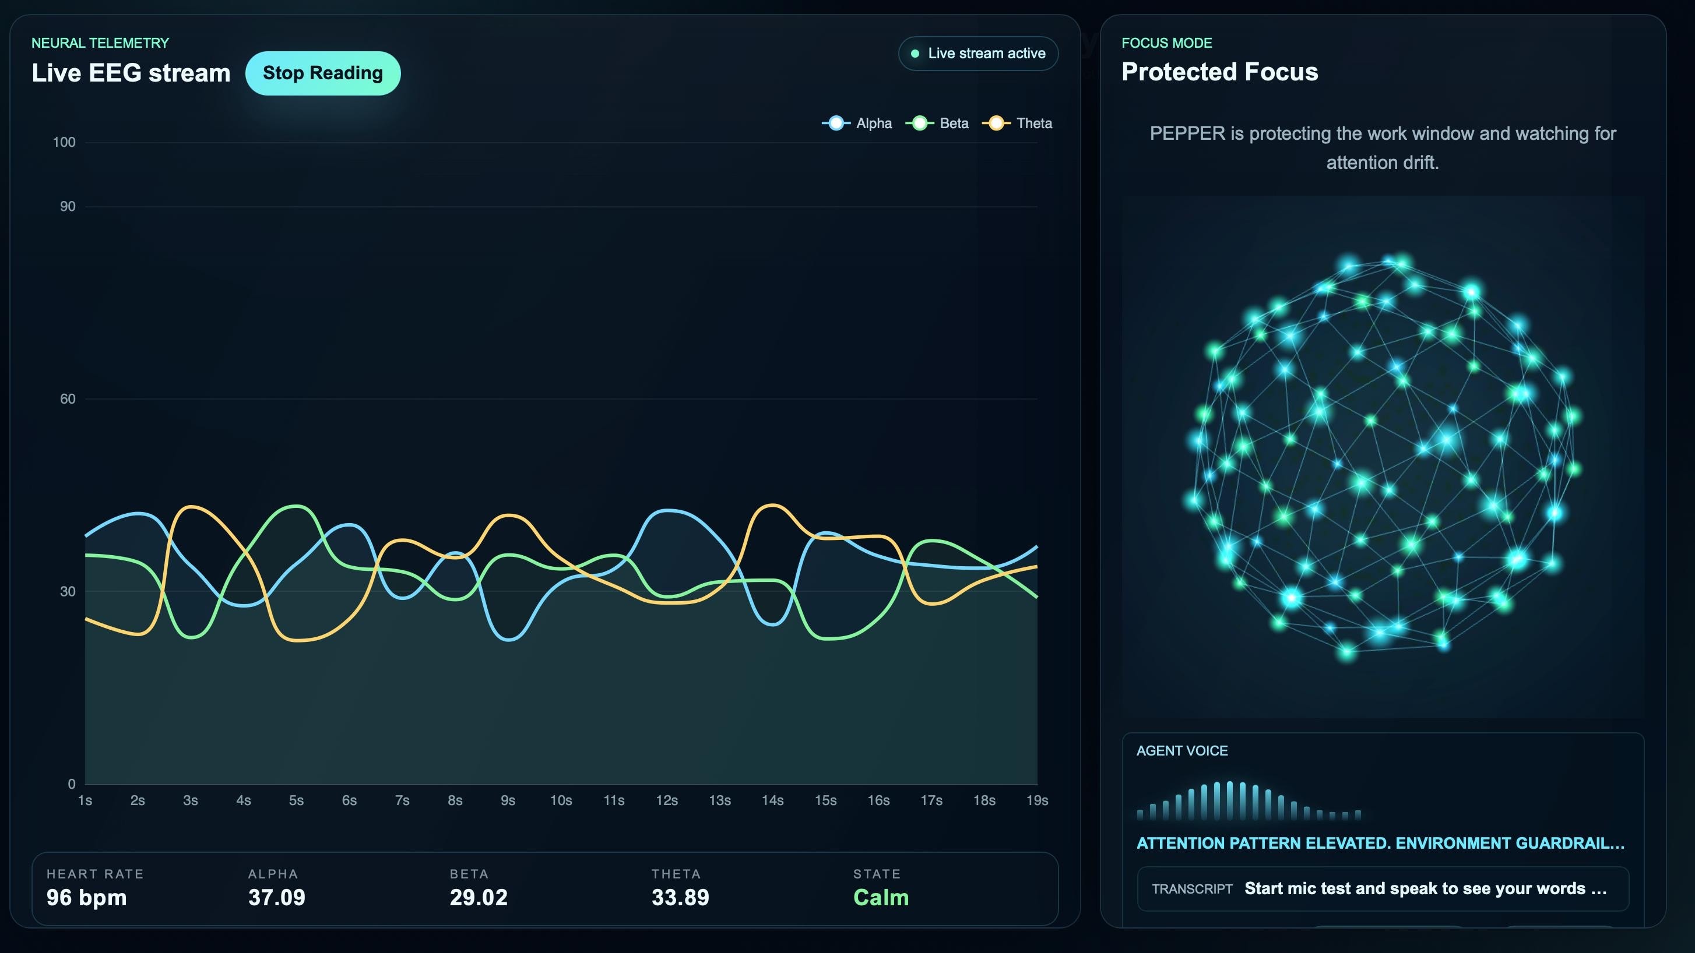The height and width of the screenshot is (953, 1695).
Task: Select the Beta value 29.02
Action: (479, 897)
